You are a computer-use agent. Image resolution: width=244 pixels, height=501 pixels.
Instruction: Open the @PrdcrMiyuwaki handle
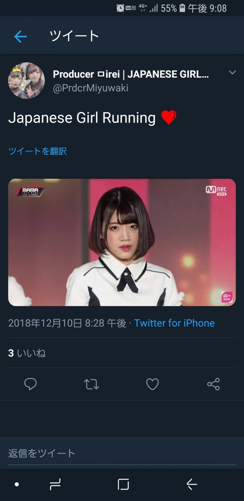coord(90,88)
